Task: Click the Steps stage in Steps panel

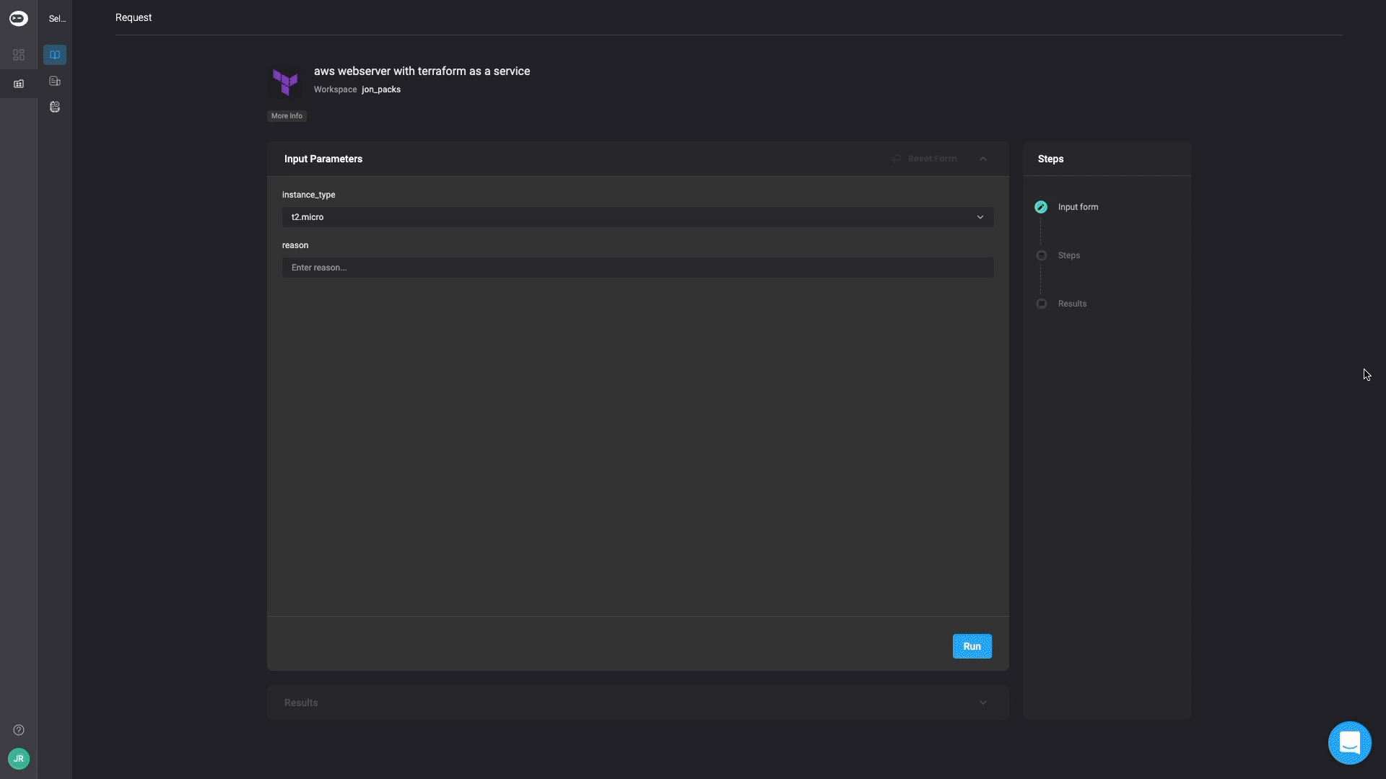Action: (1068, 255)
